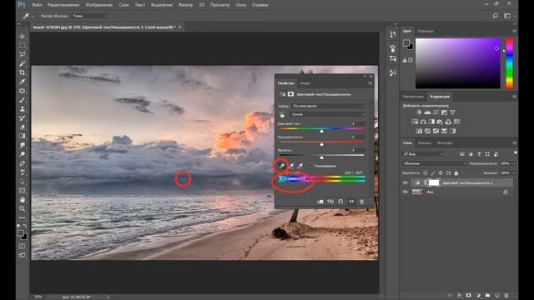Open the Фильтр menu
Viewport: 534px width, 300px height.
click(185, 5)
